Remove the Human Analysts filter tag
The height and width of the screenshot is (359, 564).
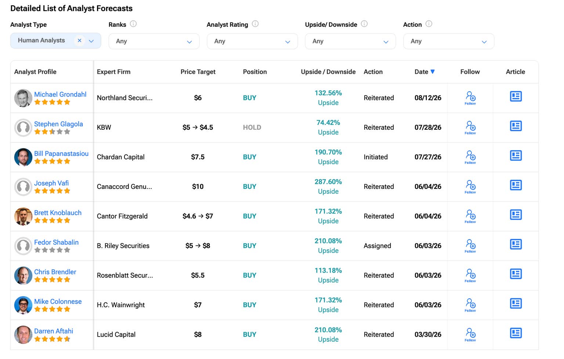pyautogui.click(x=79, y=40)
